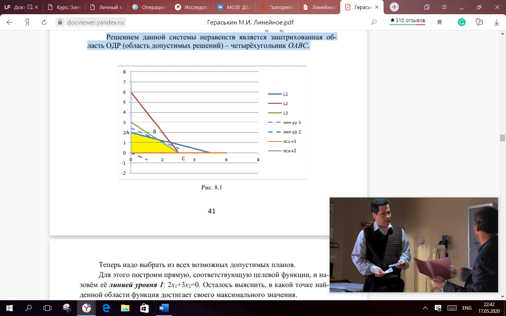The width and height of the screenshot is (506, 316).
Task: Bookmark this page with the bookmark icon
Action: pyautogui.click(x=439, y=23)
